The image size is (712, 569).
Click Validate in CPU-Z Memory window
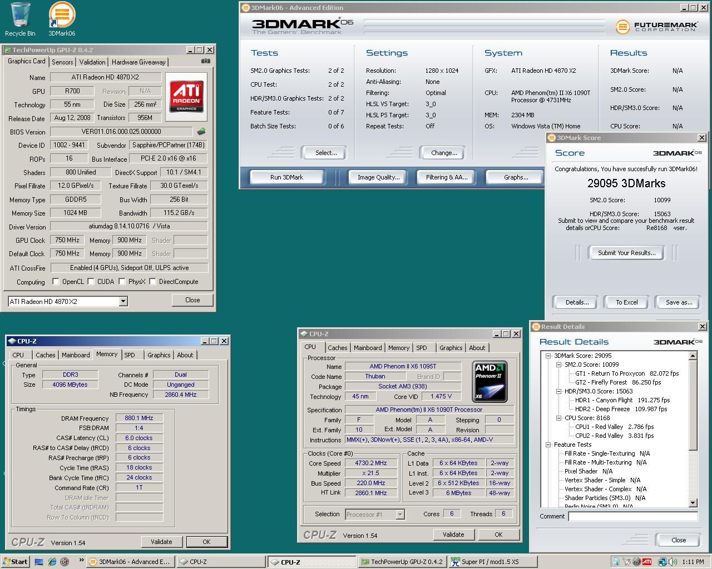click(161, 542)
